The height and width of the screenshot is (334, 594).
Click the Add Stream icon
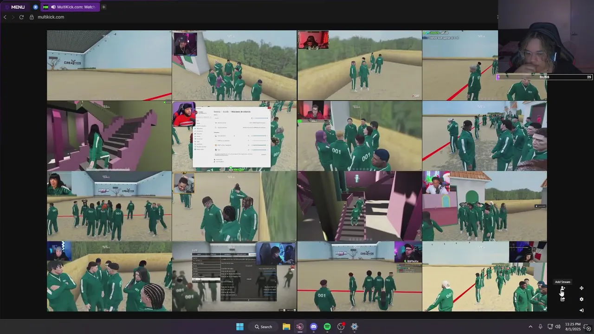562,289
